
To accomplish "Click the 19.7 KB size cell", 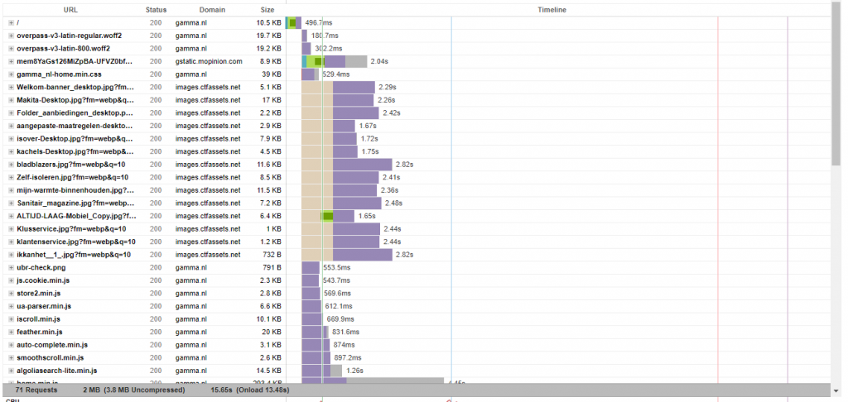I will coord(269,36).
